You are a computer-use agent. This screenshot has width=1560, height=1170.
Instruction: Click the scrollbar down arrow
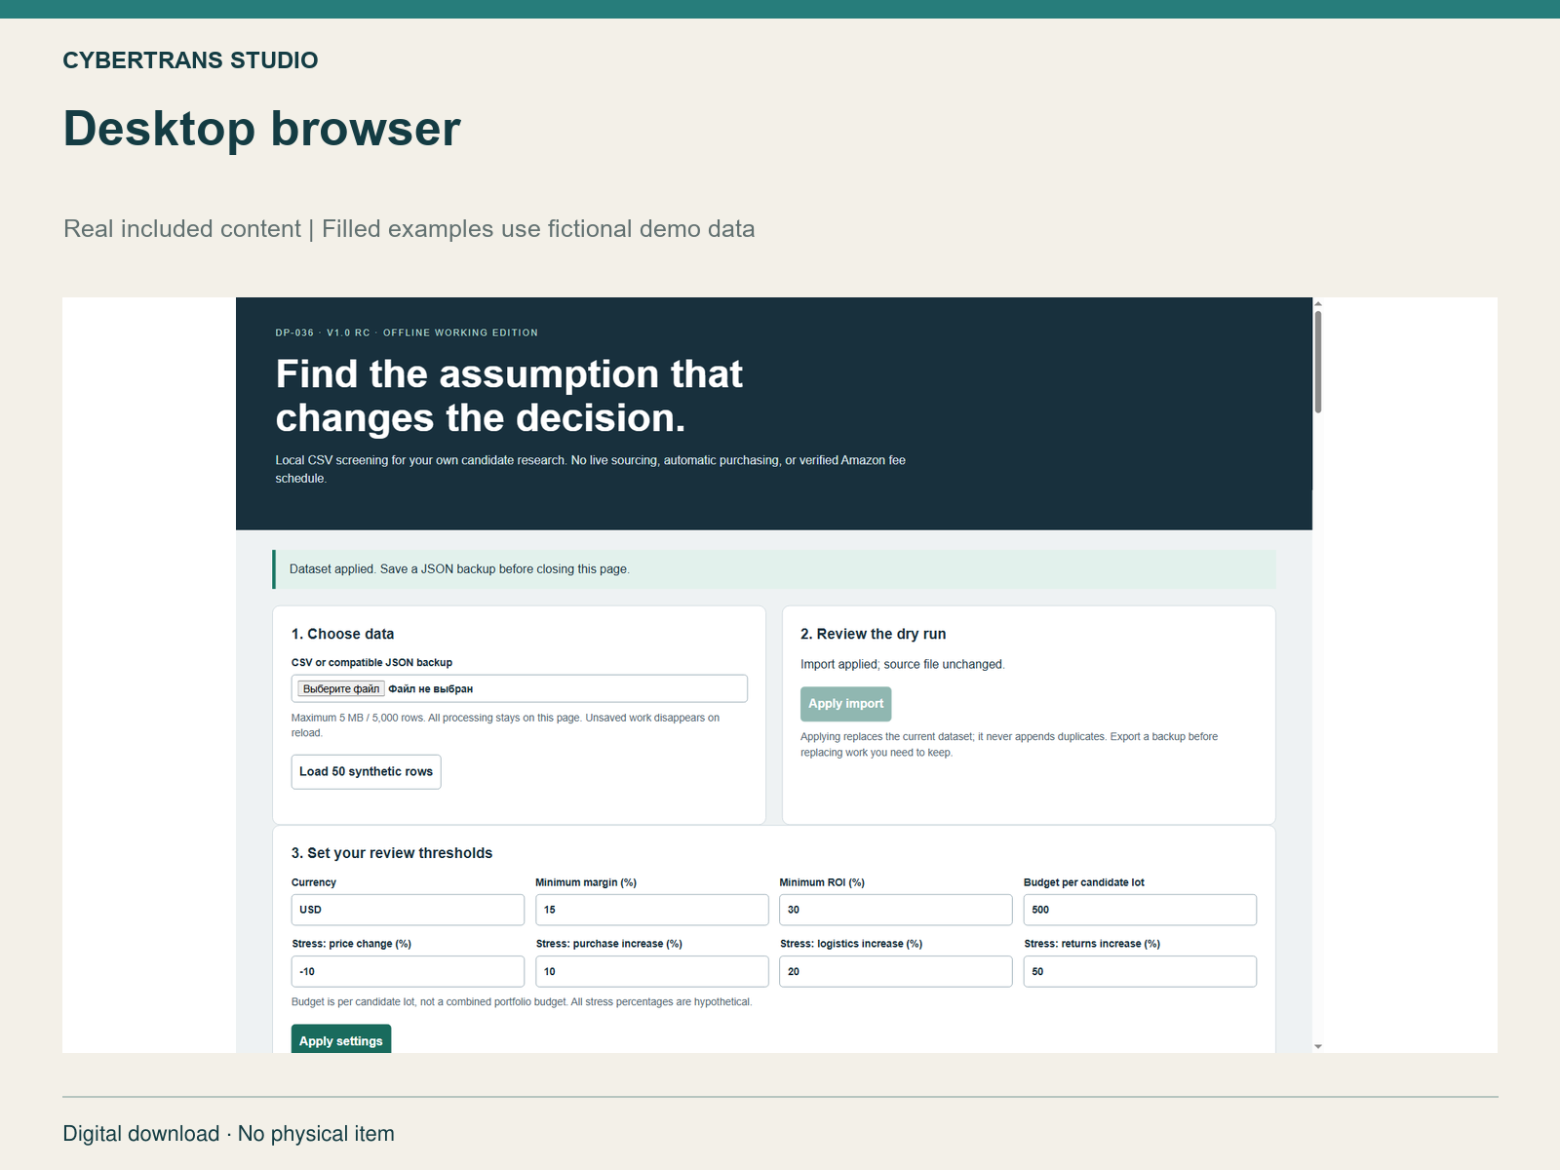pos(1318,1046)
